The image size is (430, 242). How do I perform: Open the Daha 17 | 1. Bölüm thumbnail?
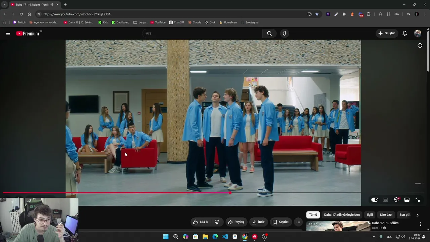[x=338, y=226]
